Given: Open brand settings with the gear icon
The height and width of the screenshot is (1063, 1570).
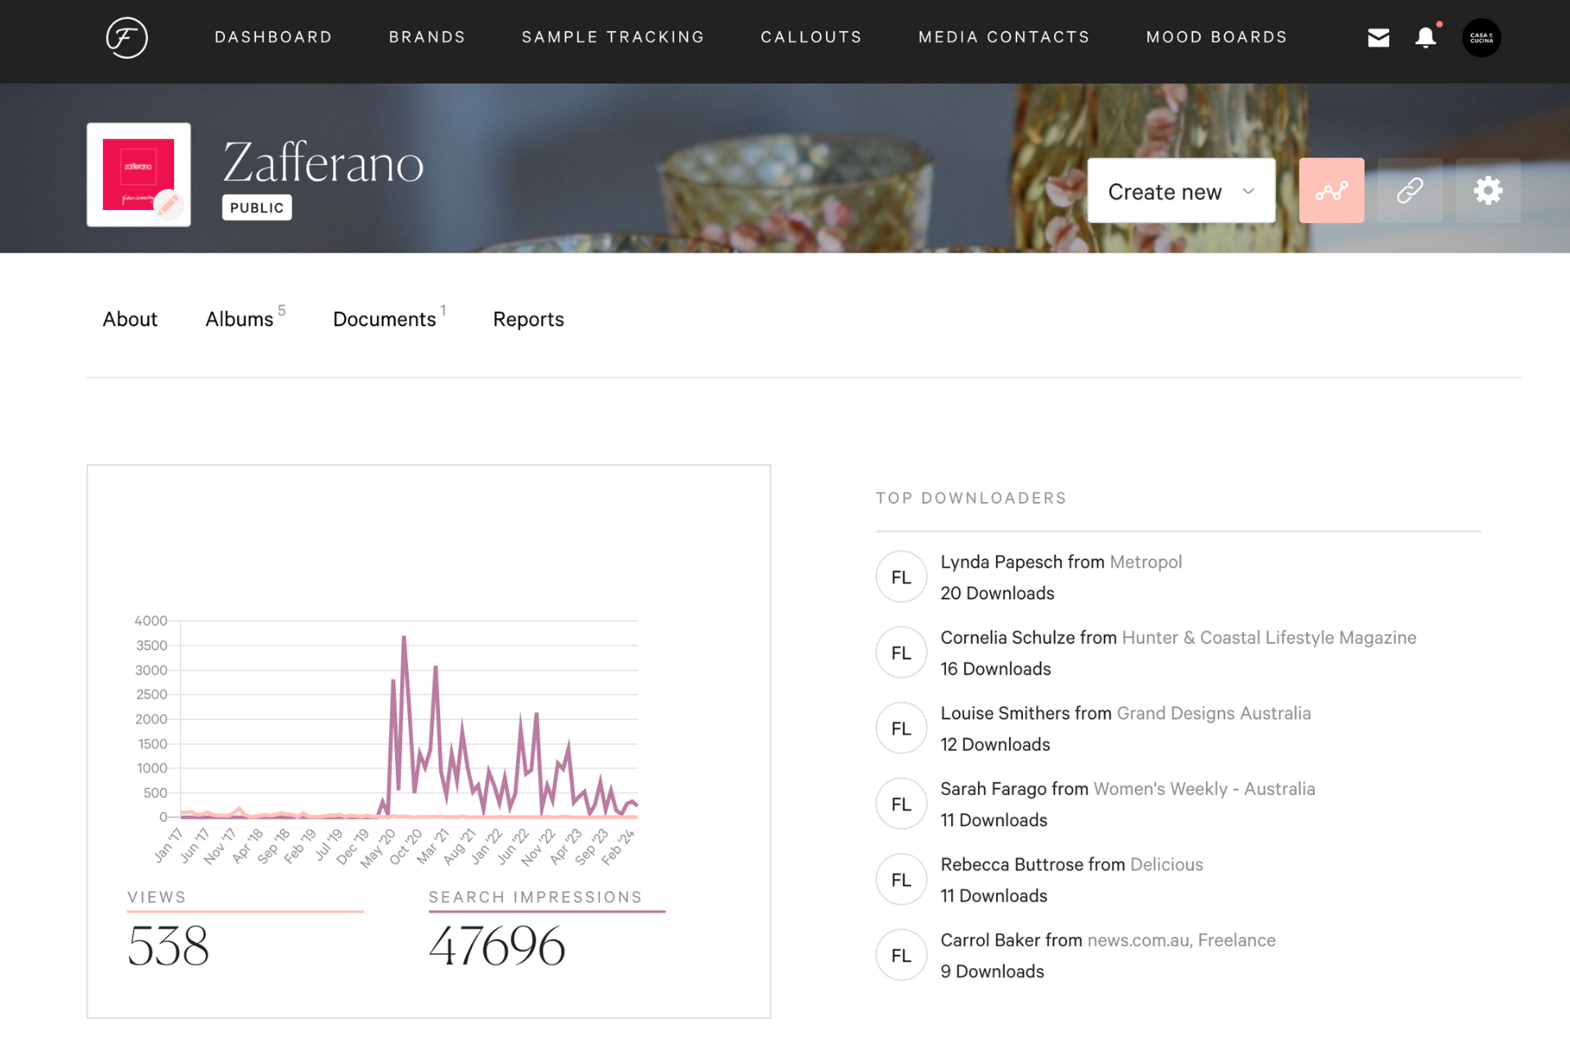Looking at the screenshot, I should click(1488, 191).
